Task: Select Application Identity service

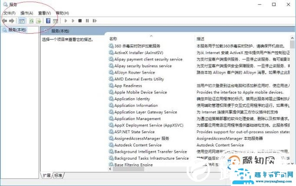Action: pyautogui.click(x=132, y=99)
